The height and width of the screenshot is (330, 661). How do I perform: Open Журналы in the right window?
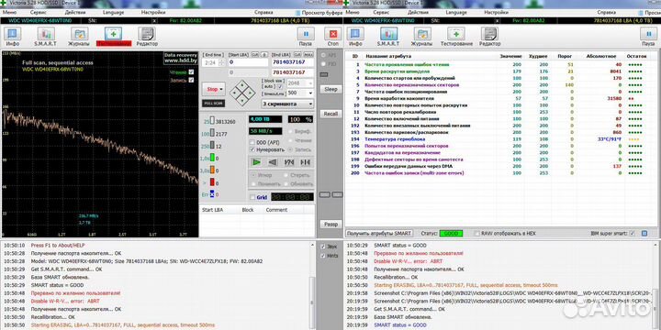pos(422,35)
